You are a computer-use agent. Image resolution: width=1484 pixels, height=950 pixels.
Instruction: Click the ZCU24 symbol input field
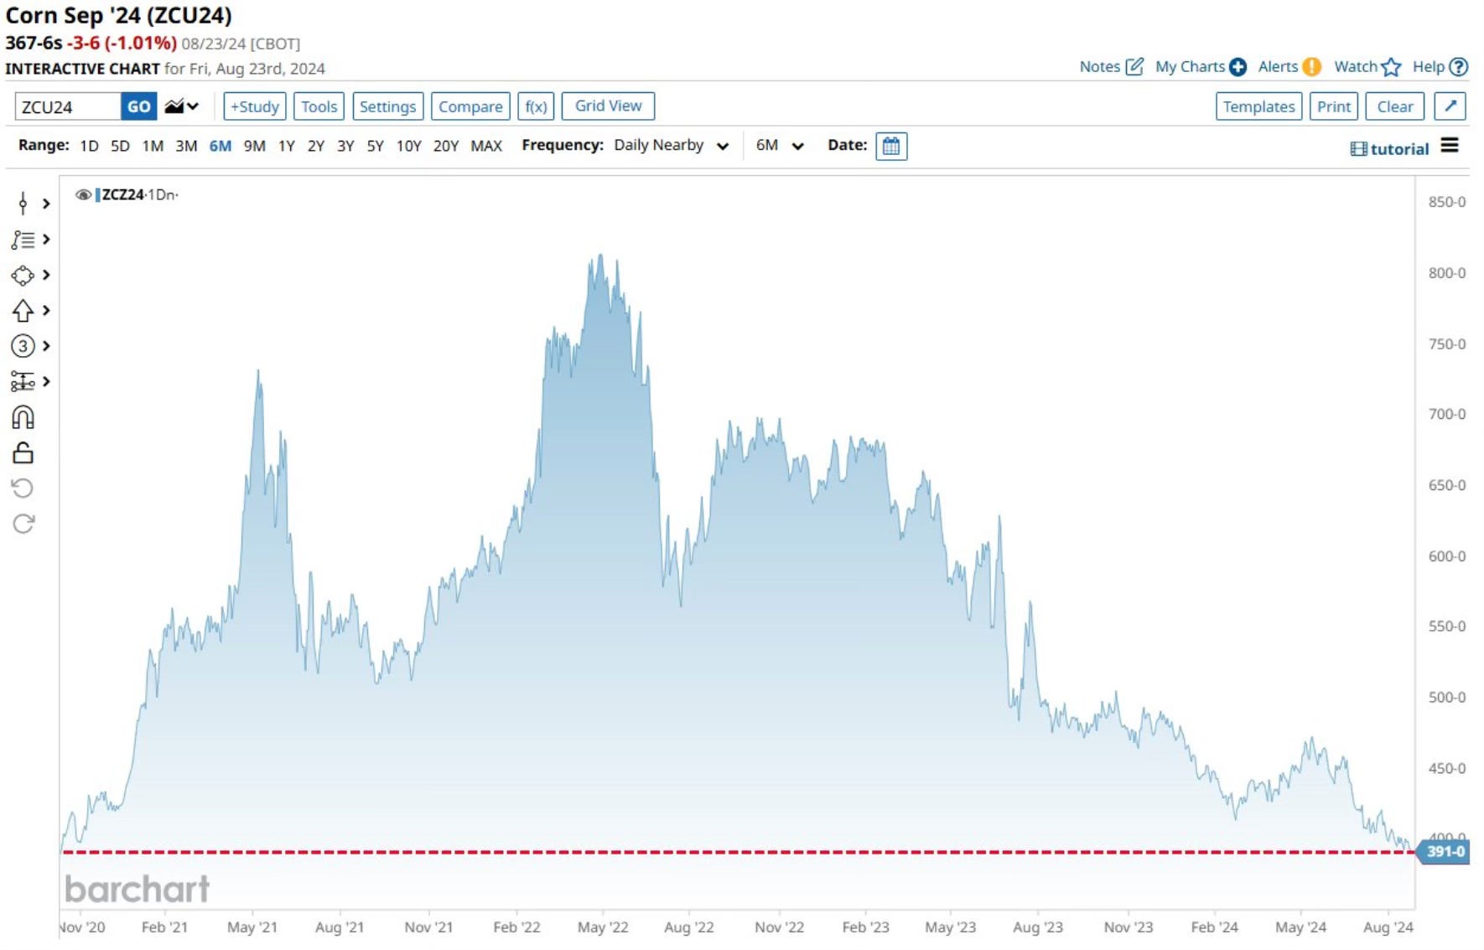tap(68, 106)
